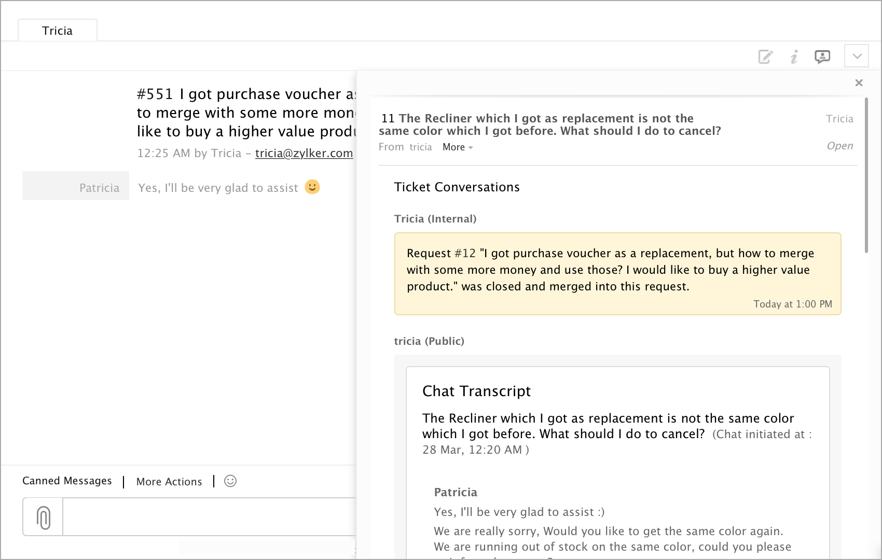Focus the chat message input field
The width and height of the screenshot is (882, 560).
tap(210, 517)
